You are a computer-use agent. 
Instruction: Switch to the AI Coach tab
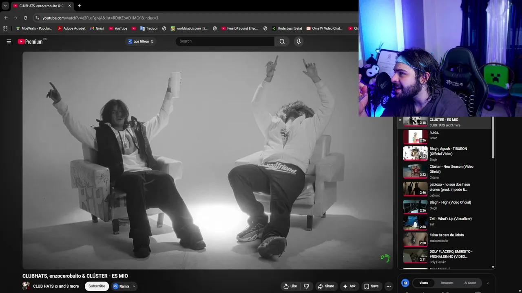[470, 283]
